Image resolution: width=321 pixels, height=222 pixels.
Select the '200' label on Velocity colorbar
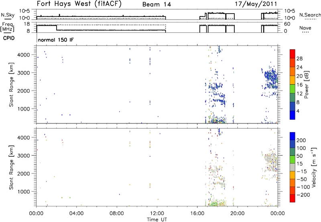[x=301, y=140]
